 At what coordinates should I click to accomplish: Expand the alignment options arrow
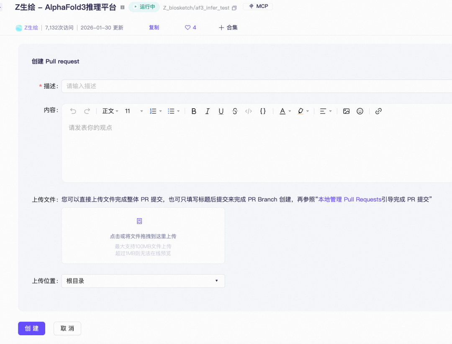330,111
